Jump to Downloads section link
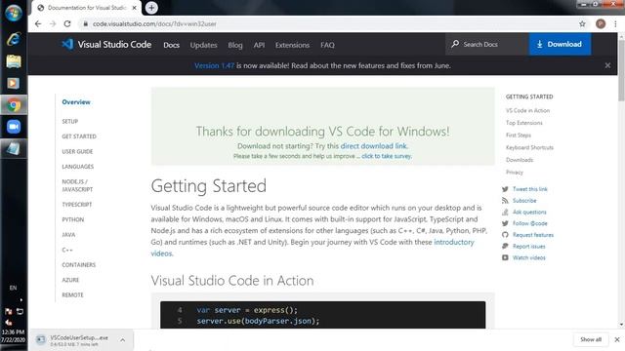The image size is (625, 351). [x=520, y=160]
